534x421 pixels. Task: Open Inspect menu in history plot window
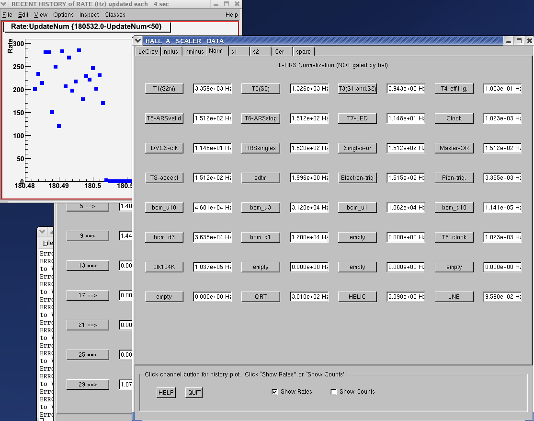tap(89, 15)
